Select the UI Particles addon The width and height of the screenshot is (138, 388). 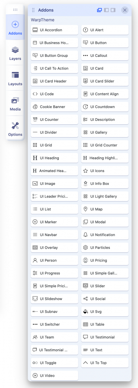[105, 247]
